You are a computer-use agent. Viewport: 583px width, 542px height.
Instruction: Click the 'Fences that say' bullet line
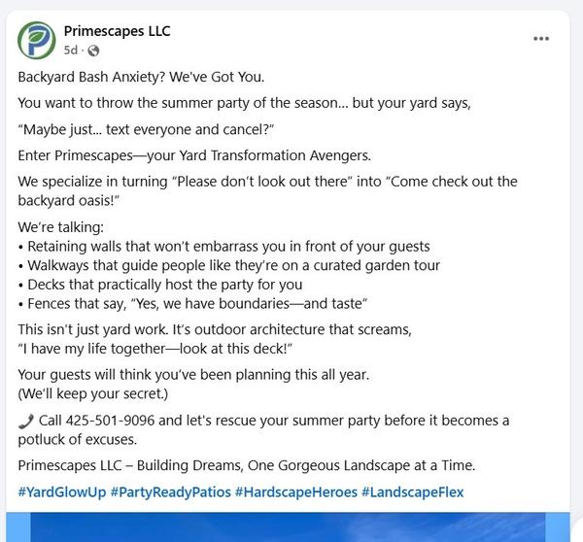point(192,303)
